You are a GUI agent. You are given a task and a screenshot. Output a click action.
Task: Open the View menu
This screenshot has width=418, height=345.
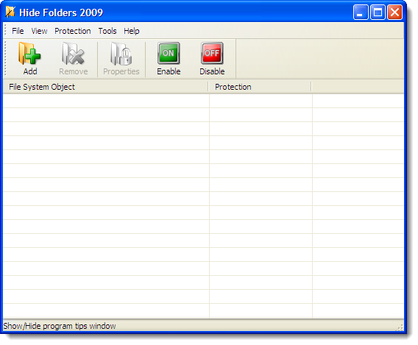pyautogui.click(x=39, y=31)
